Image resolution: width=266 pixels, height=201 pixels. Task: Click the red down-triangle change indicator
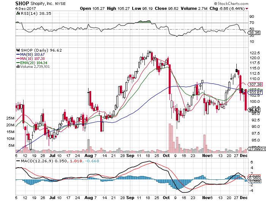click(247, 9)
